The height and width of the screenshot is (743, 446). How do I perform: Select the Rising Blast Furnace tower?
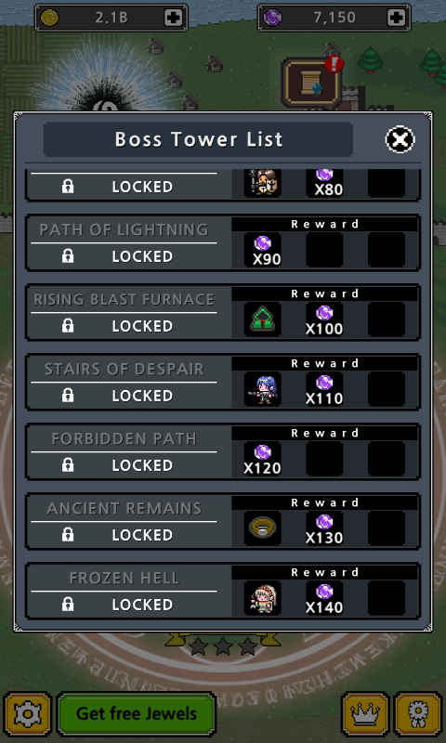(x=223, y=313)
